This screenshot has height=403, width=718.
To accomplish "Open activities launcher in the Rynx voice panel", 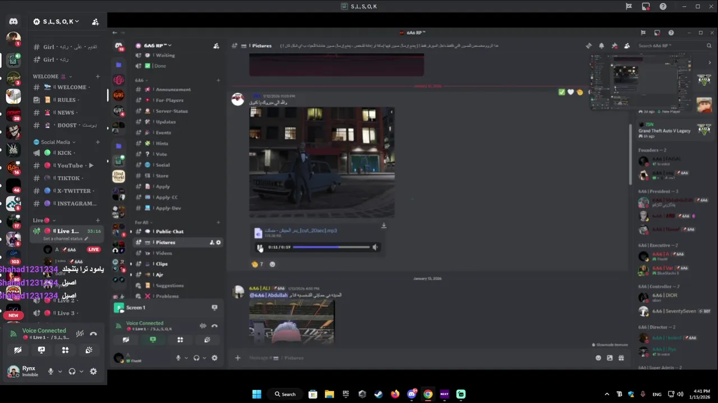I will 65,350.
